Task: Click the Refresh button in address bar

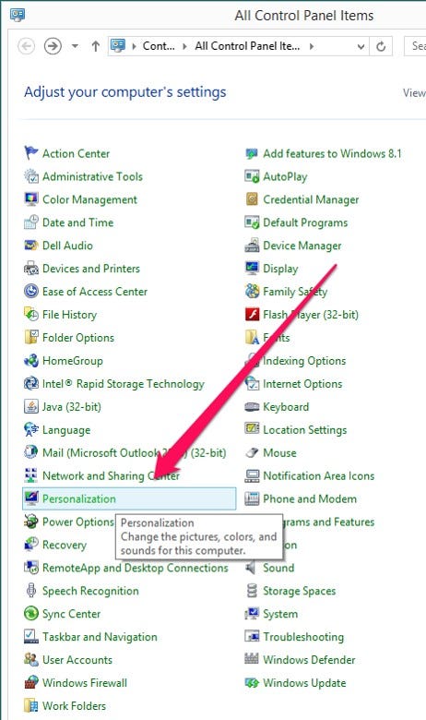Action: pyautogui.click(x=381, y=46)
